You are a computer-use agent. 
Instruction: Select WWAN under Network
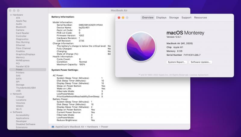pyautogui.click(x=20, y=106)
